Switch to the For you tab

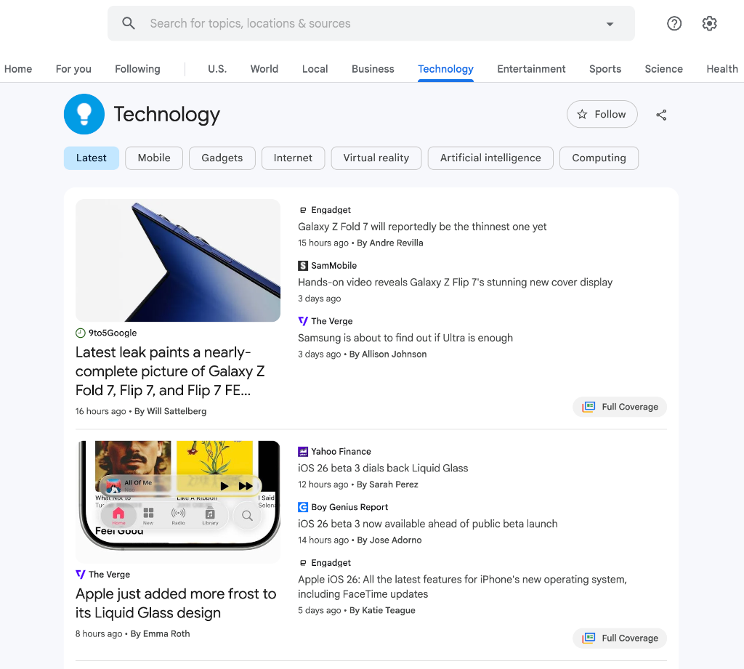pos(73,69)
